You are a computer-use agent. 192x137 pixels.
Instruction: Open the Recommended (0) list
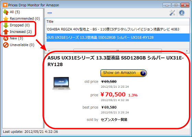click(x=25, y=18)
